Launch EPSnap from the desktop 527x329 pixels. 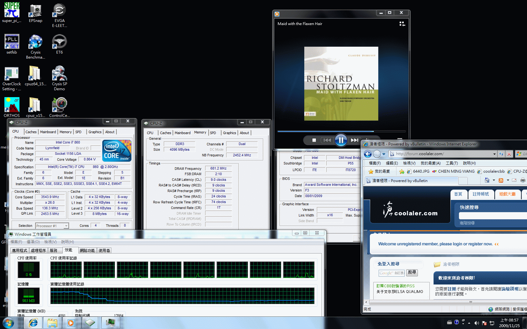click(x=35, y=13)
